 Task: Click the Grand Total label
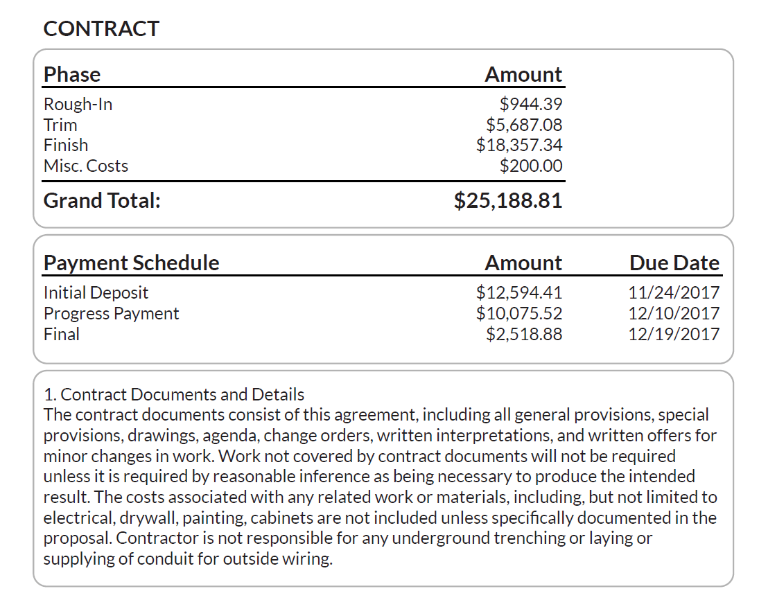(x=102, y=201)
